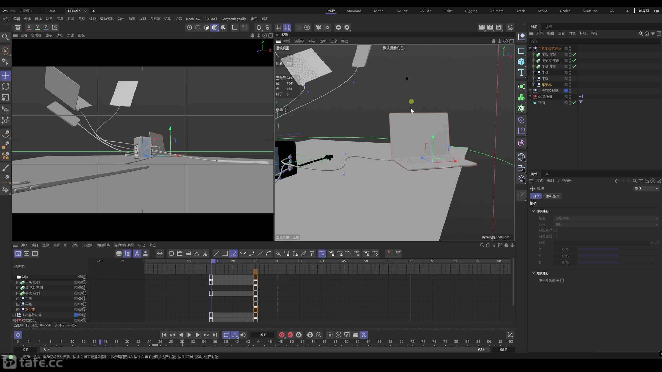Select the Move tool in left toolbar
This screenshot has height=372, width=662.
[x=5, y=76]
